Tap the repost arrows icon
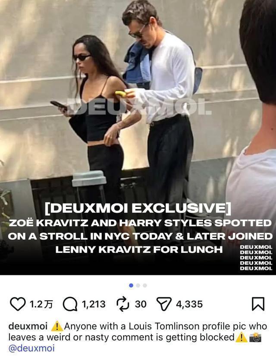The width and height of the screenshot is (276, 356). (122, 304)
